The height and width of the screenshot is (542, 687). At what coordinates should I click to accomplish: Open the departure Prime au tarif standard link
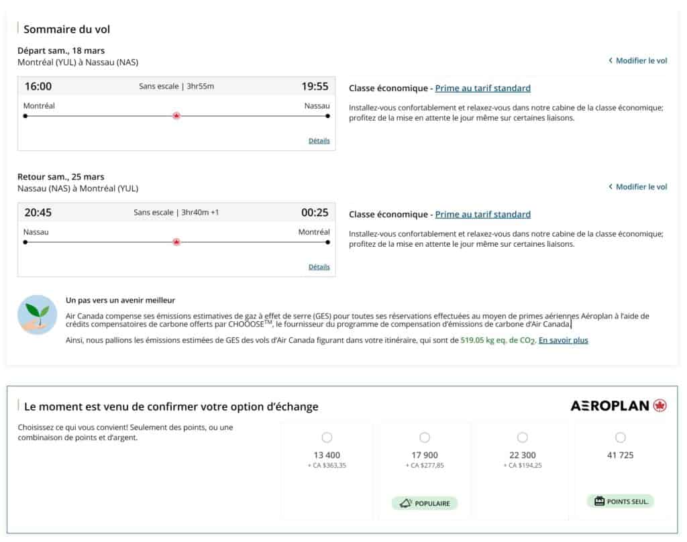(x=482, y=88)
